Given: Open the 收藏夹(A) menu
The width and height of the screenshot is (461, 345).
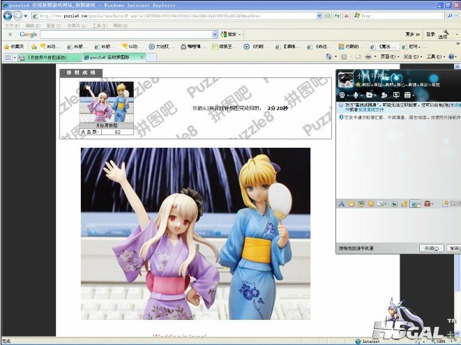Looking at the screenshot, I should [77, 26].
